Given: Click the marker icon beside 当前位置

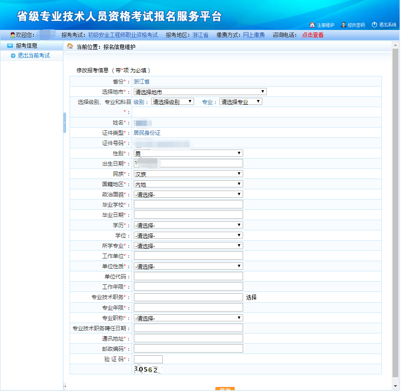Looking at the screenshot, I should point(70,46).
